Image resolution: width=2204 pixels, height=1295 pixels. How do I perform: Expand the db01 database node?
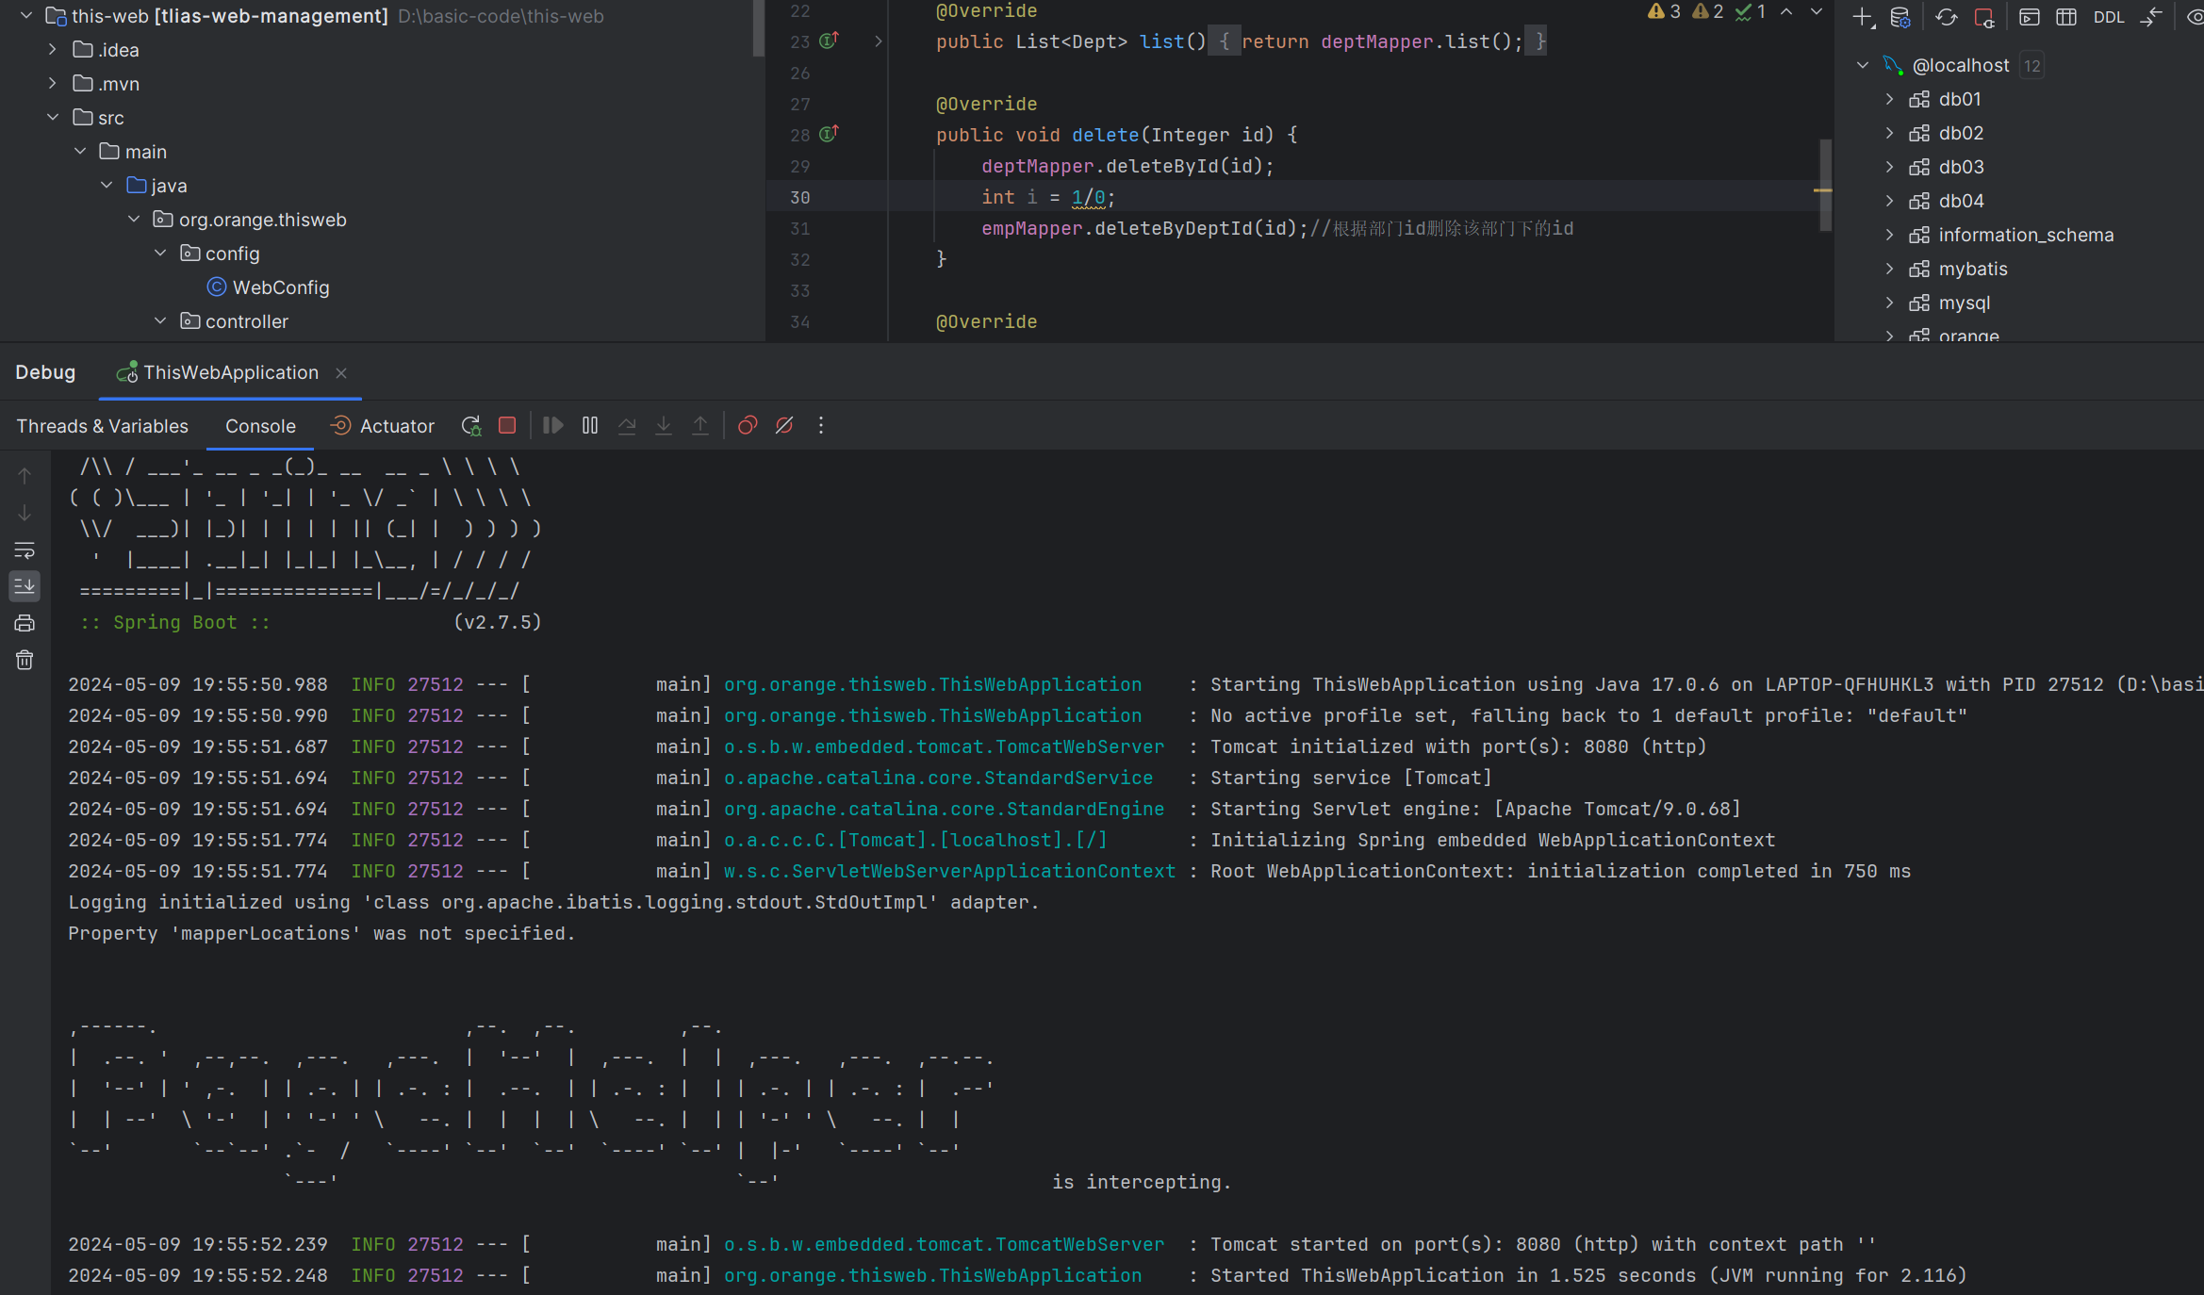pyautogui.click(x=1888, y=97)
